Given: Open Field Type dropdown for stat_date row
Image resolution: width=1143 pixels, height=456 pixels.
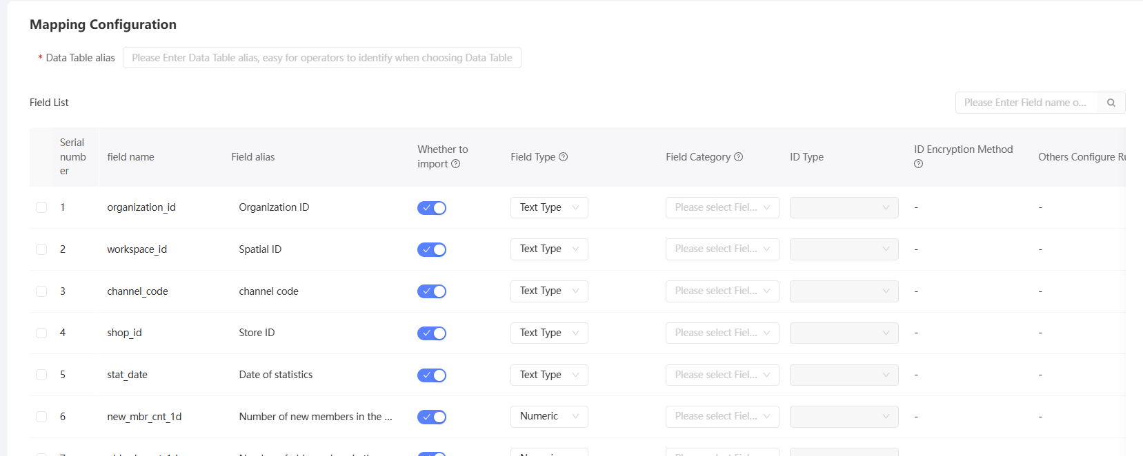Looking at the screenshot, I should [x=549, y=375].
